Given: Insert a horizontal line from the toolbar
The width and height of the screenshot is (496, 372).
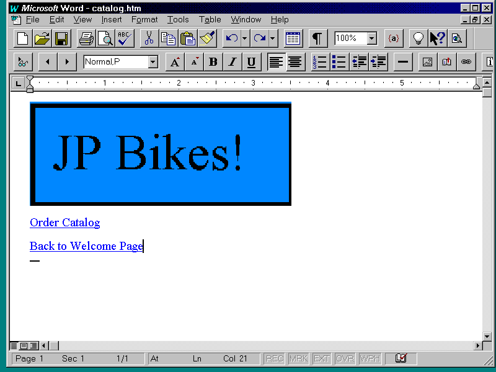Looking at the screenshot, I should 403,62.
